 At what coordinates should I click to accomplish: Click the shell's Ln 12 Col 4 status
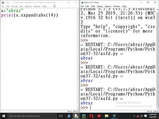(x=153, y=111)
